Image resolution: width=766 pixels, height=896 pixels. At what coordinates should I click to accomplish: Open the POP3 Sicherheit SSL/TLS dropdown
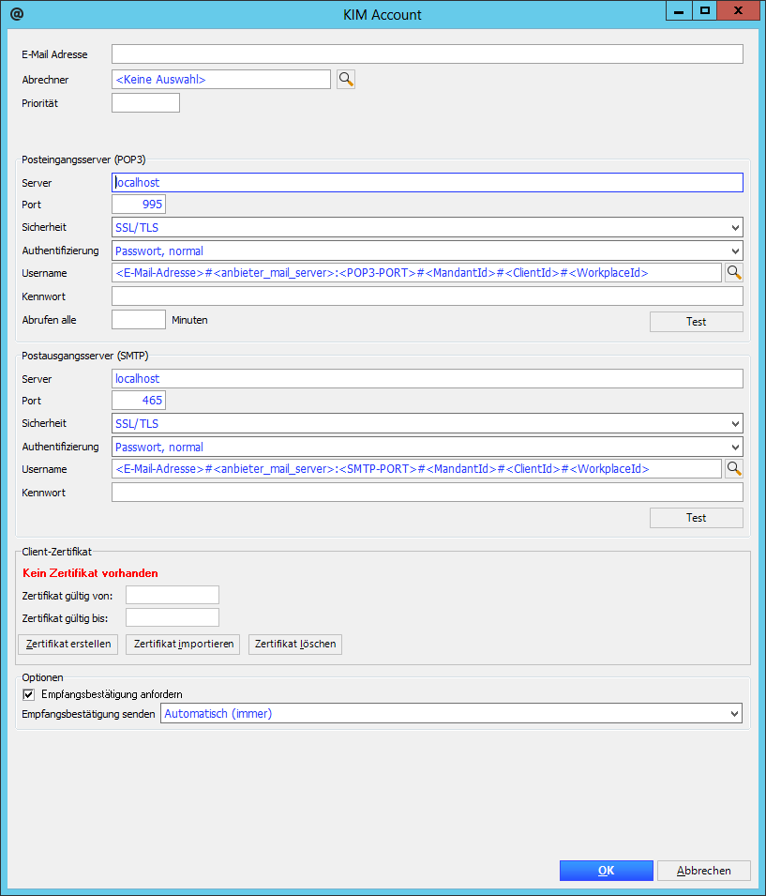pyautogui.click(x=428, y=227)
